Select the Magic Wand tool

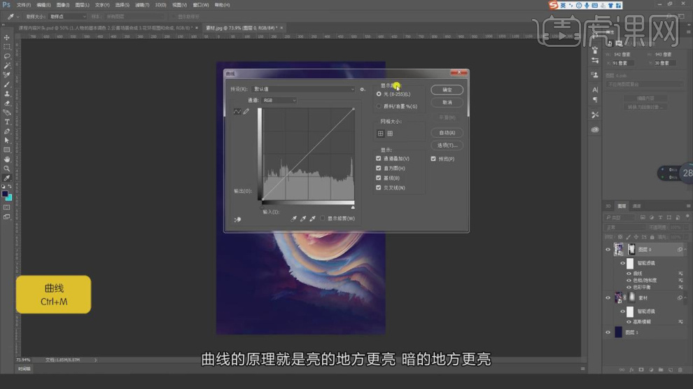coord(6,65)
